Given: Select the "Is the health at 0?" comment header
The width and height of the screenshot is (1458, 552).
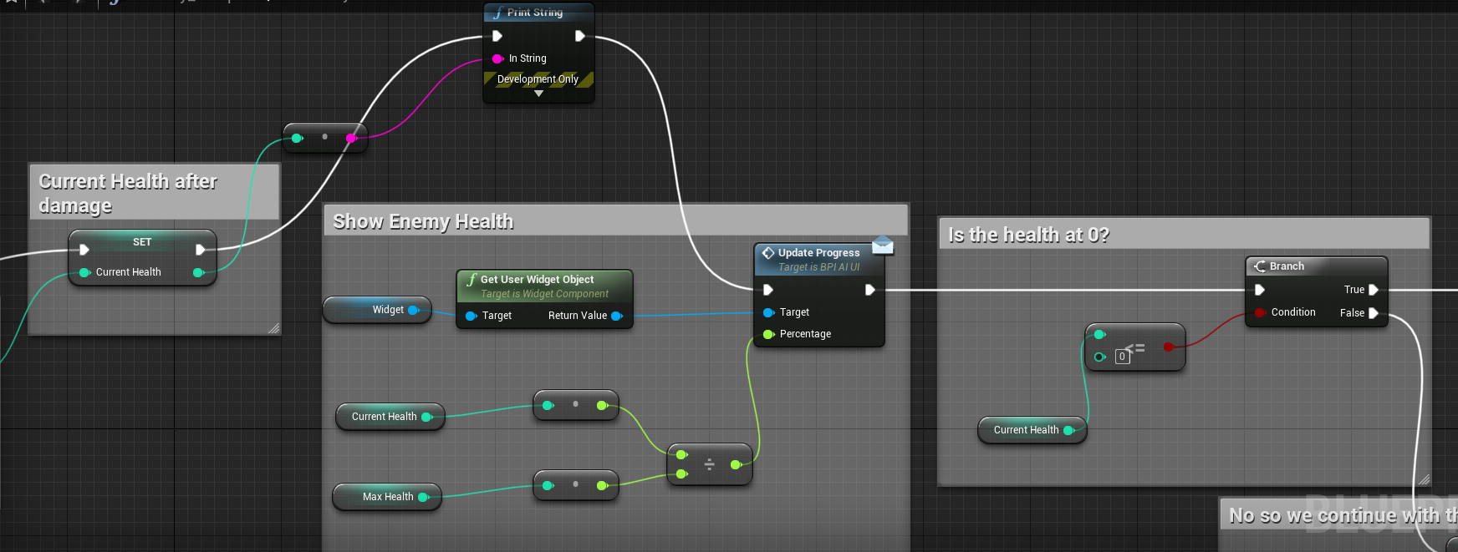Looking at the screenshot, I should coord(1028,235).
